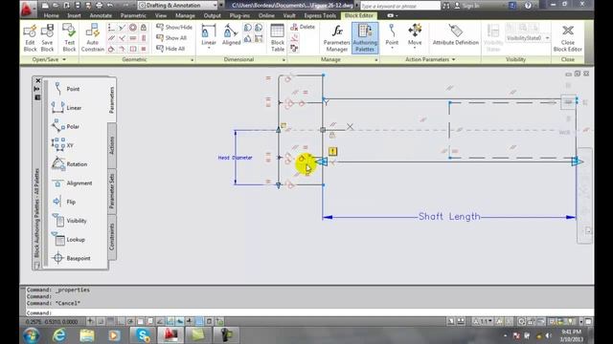Expand the Linear constraint dropdown arrow
Screen dimensions: 613x344
pos(209,48)
